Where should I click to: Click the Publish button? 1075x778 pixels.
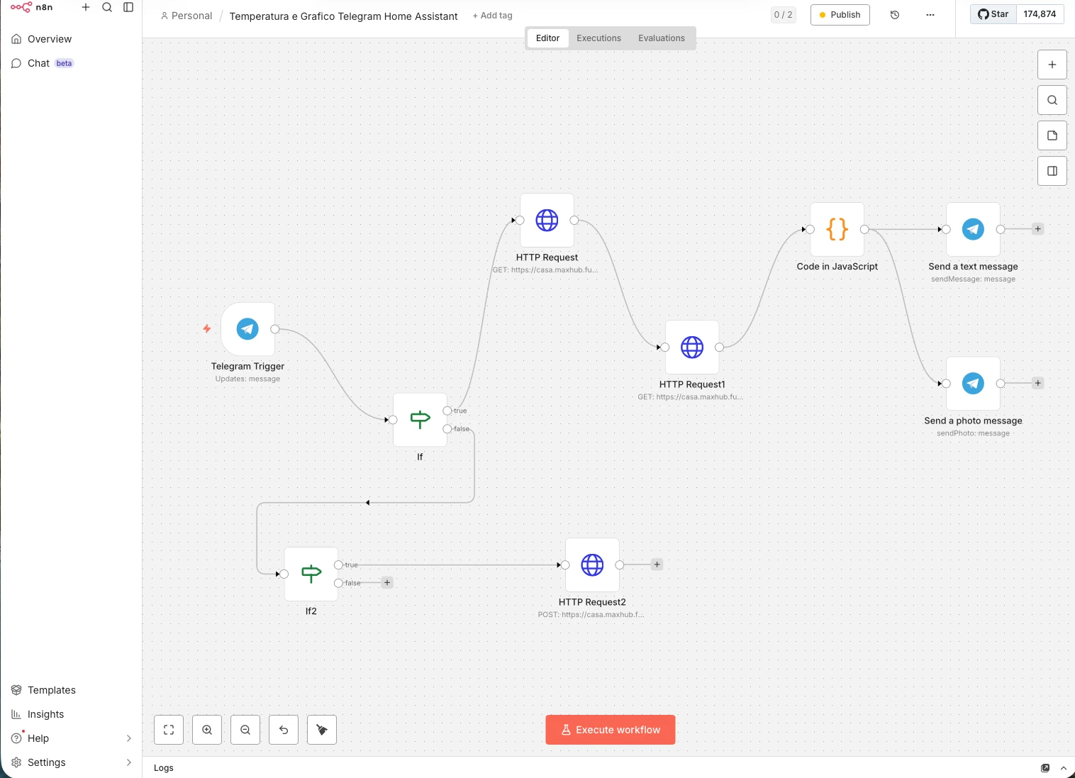(840, 14)
